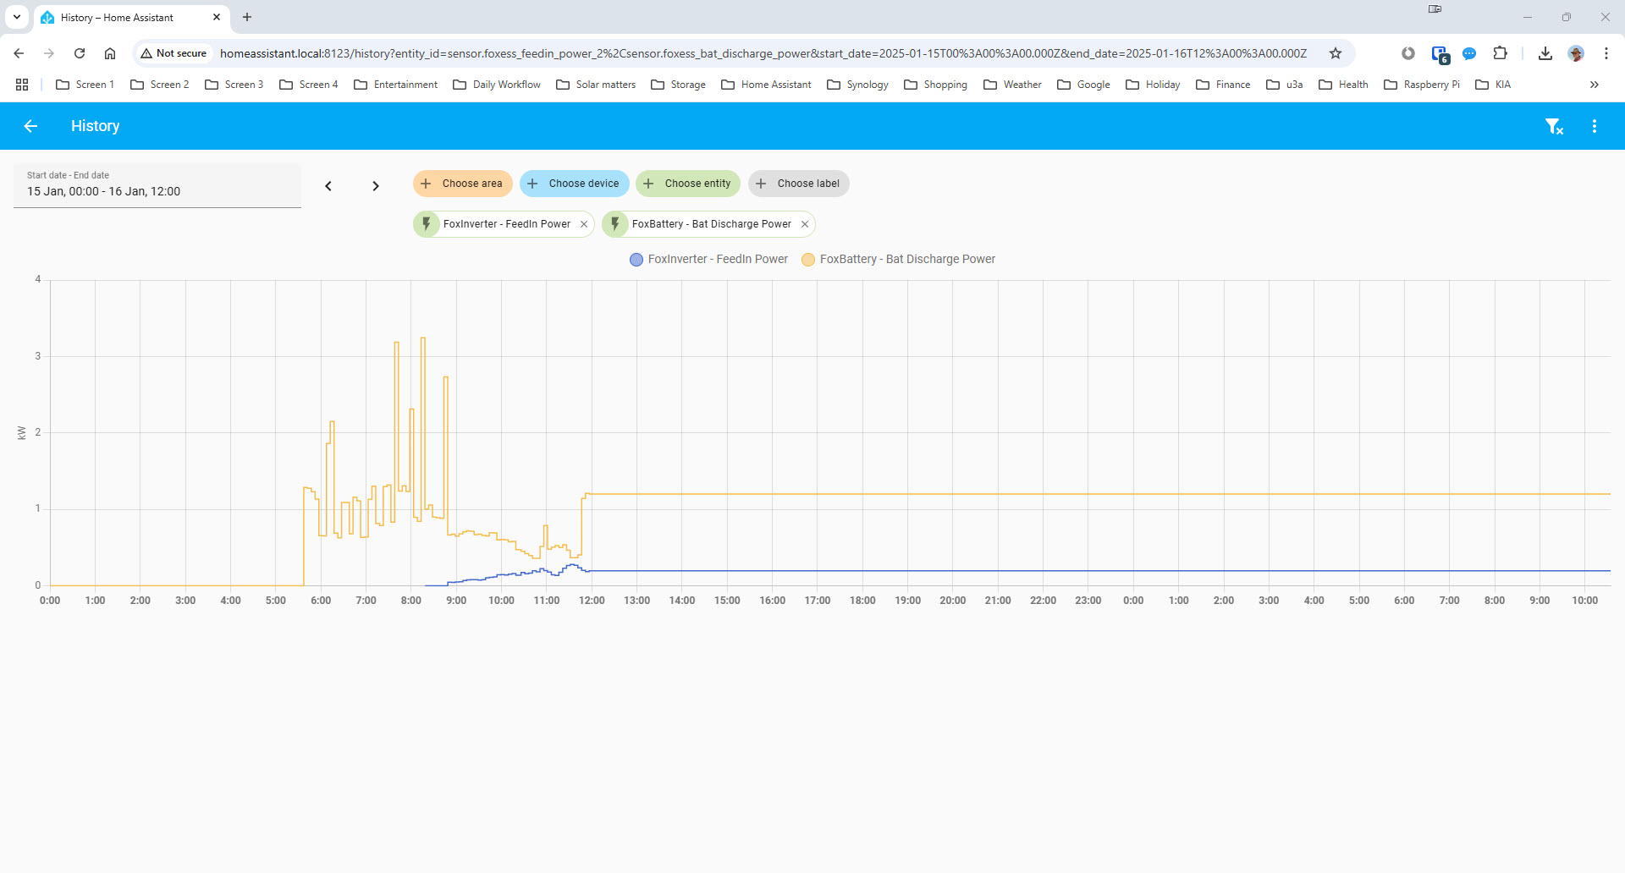Open the Choose area picker

coord(462,184)
